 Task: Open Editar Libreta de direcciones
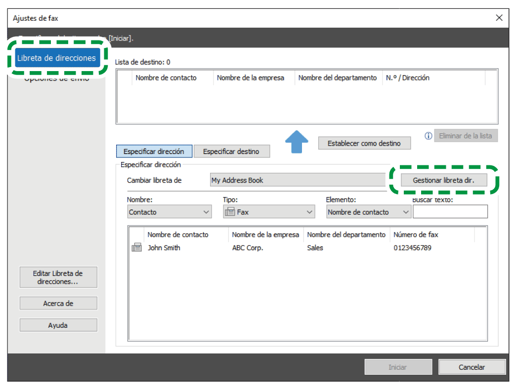tap(58, 277)
